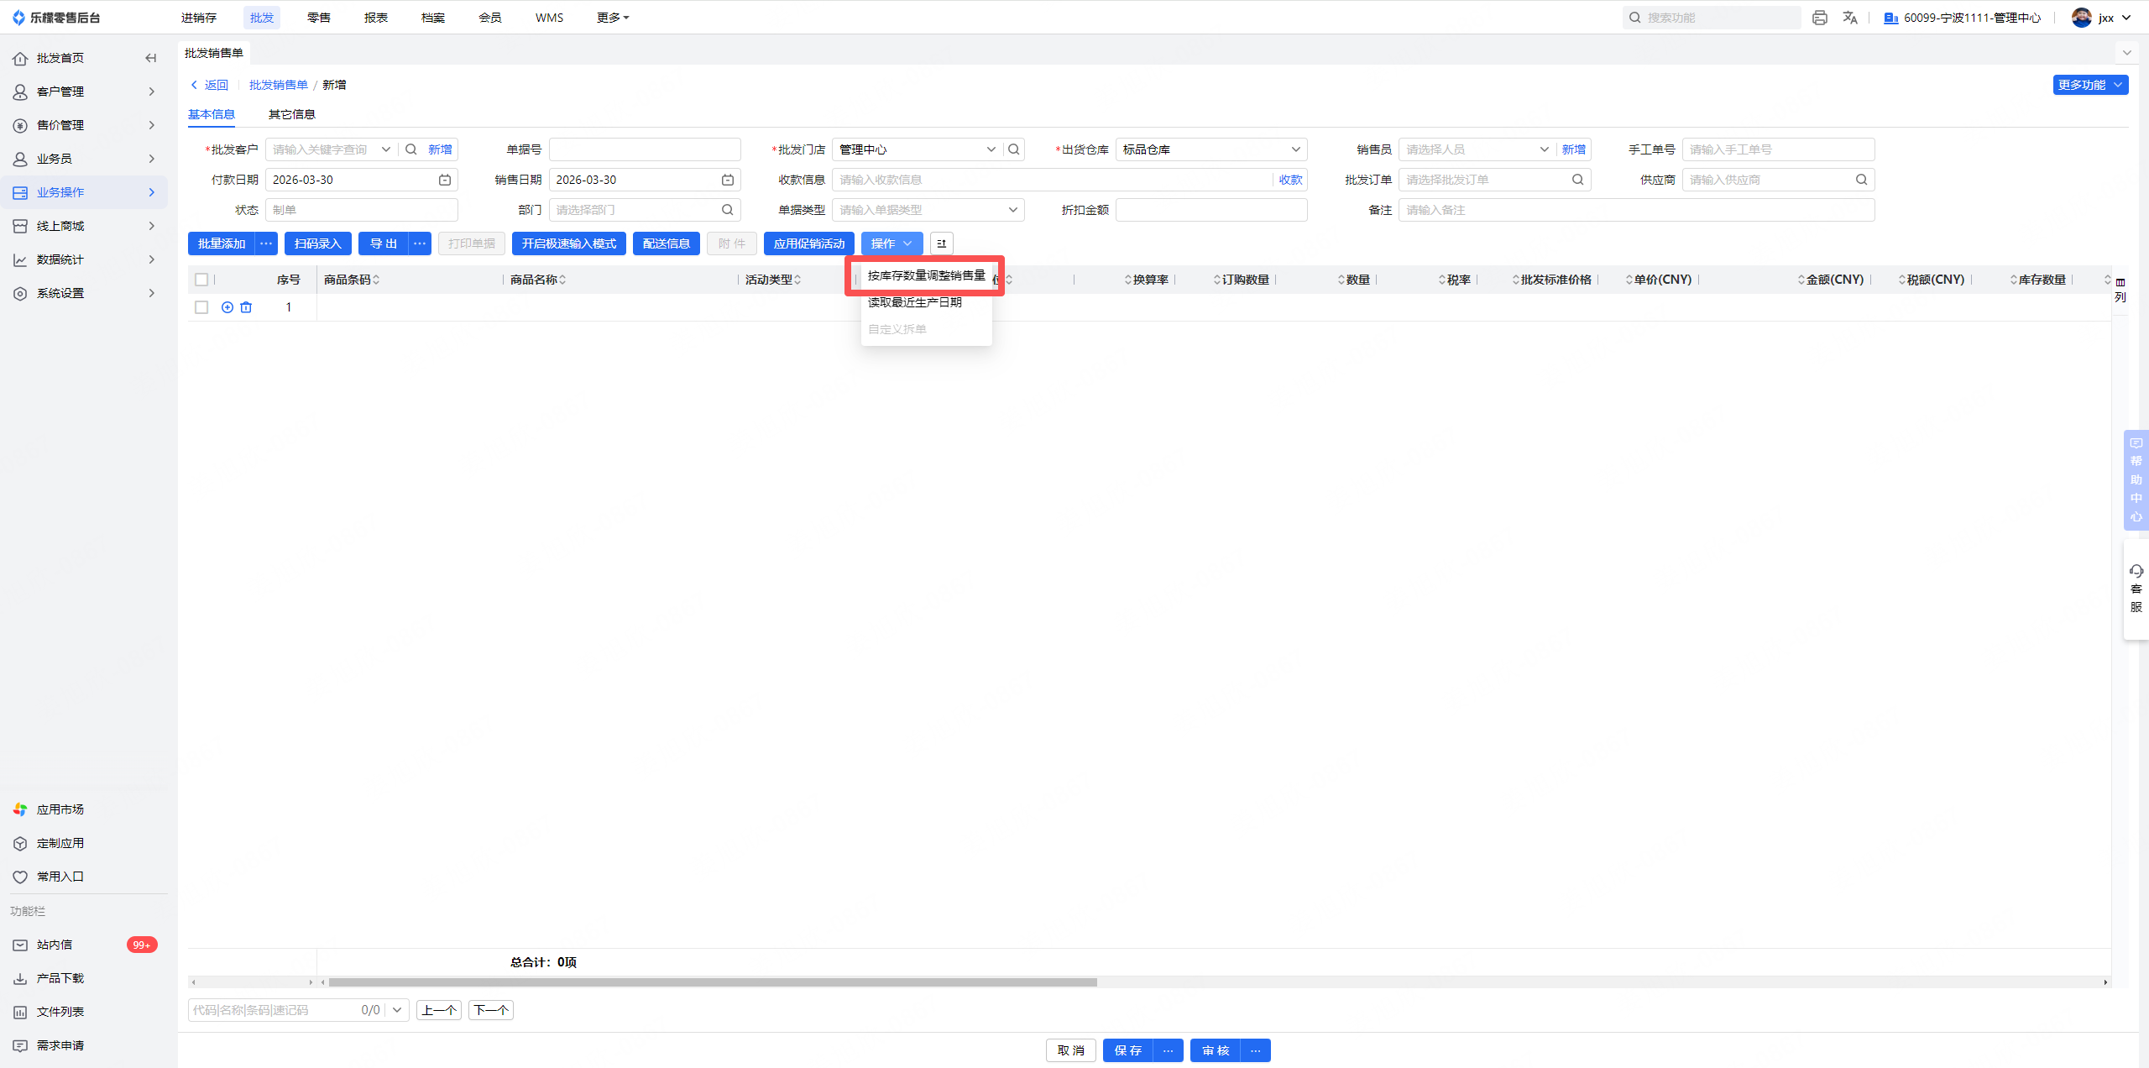Click the printer icon in top bar
Image resolution: width=2149 pixels, height=1068 pixels.
tap(1819, 18)
